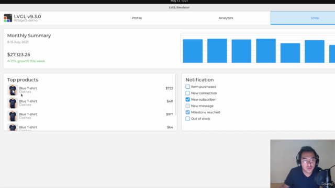Viewport: 335px width, 188px height.
Task: Open the Profile tab
Action: [x=137, y=18]
